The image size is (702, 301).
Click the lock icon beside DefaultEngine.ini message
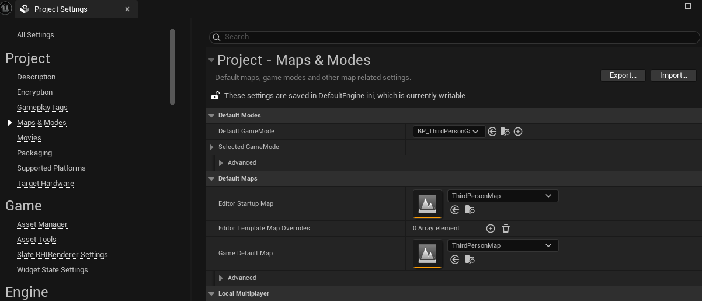[x=215, y=95]
